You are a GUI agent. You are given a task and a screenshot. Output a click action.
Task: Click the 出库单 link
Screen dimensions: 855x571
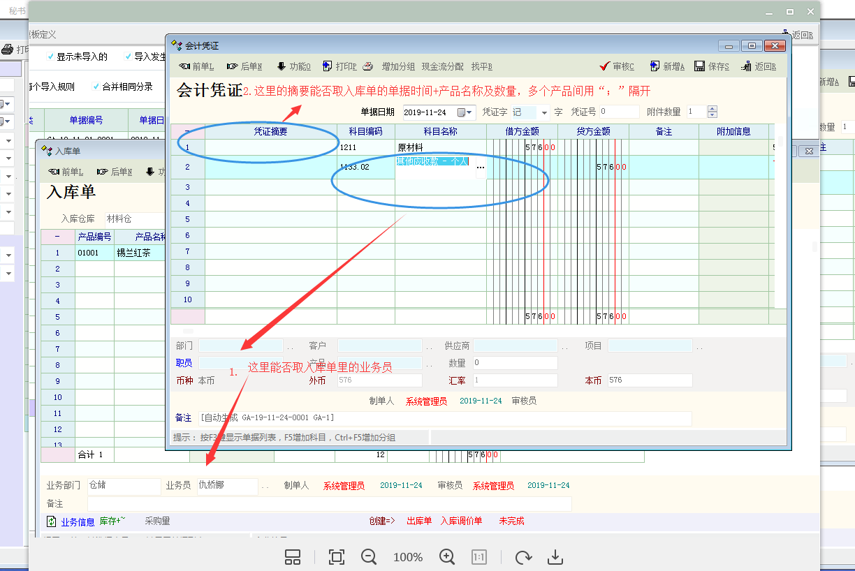(419, 521)
